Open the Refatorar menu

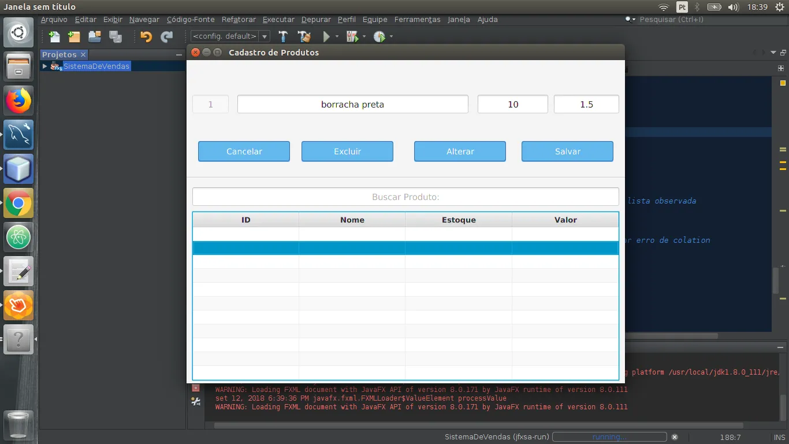click(x=239, y=20)
